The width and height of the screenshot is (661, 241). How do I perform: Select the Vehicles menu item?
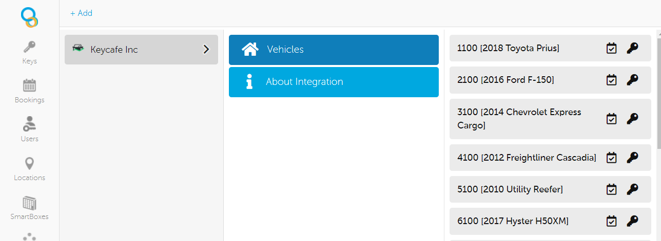click(x=334, y=50)
